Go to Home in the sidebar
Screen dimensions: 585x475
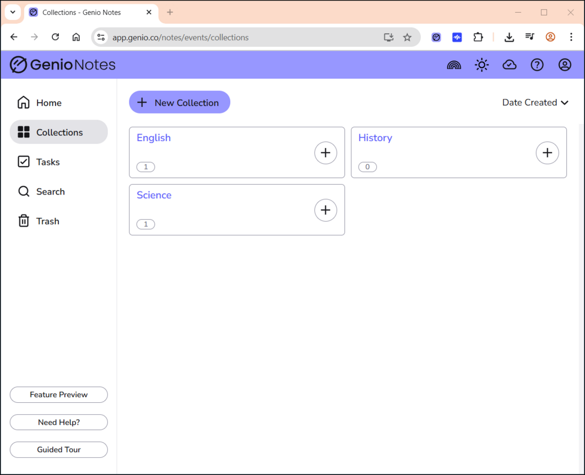(48, 103)
